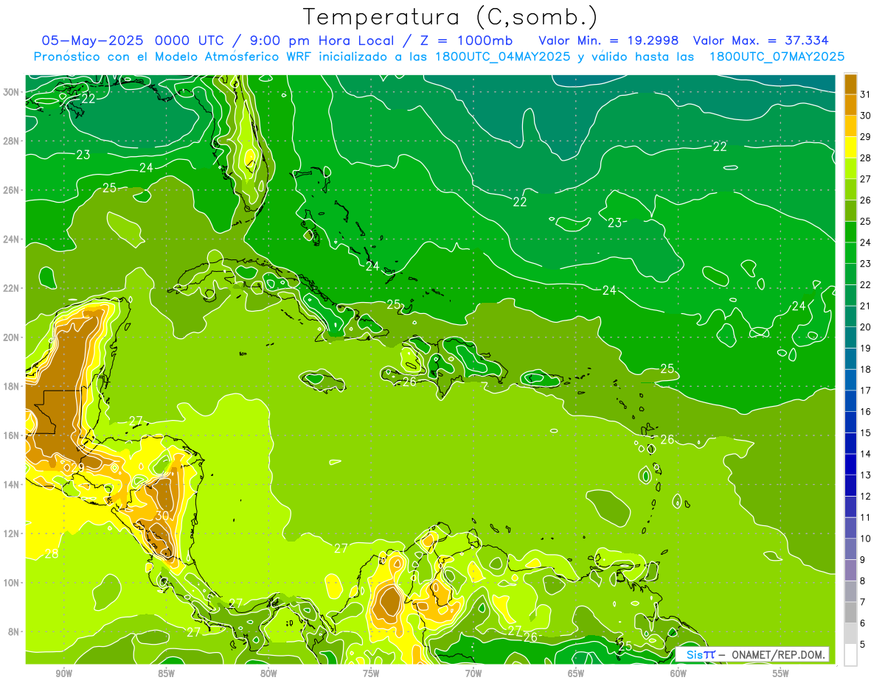Click legend value "9" on the color scale
The image size is (885, 683).
(863, 560)
